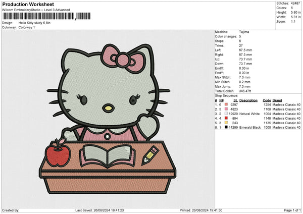Click the 'Natural White' description

click(249, 114)
